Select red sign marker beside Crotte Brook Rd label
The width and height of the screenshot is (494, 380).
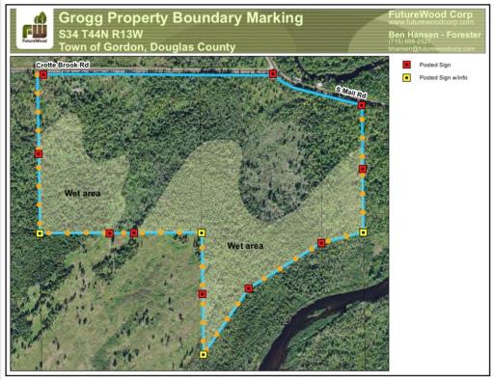tap(43, 75)
